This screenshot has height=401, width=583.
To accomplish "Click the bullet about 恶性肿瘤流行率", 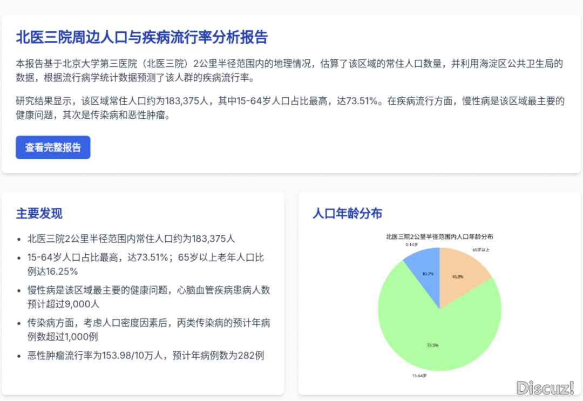I will pyautogui.click(x=146, y=356).
